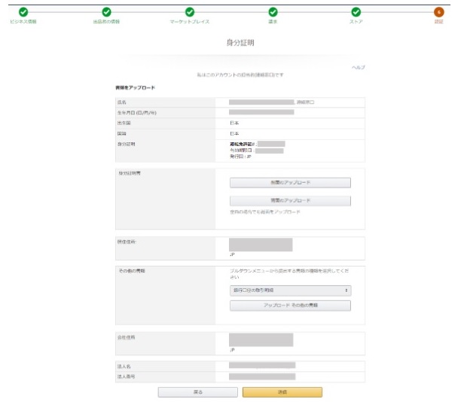Click the green checkmark for ビジネス情報 step
This screenshot has width=461, height=402.
[x=23, y=11]
